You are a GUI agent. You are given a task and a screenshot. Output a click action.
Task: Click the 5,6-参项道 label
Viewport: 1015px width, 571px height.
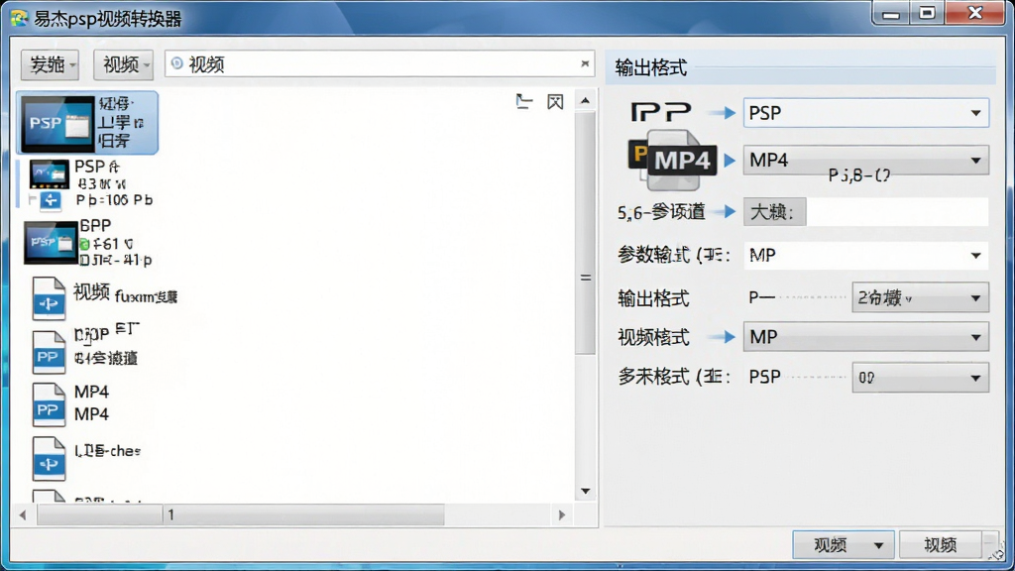tap(661, 212)
